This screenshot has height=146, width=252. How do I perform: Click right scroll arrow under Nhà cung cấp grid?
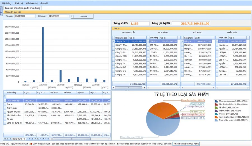144,88
